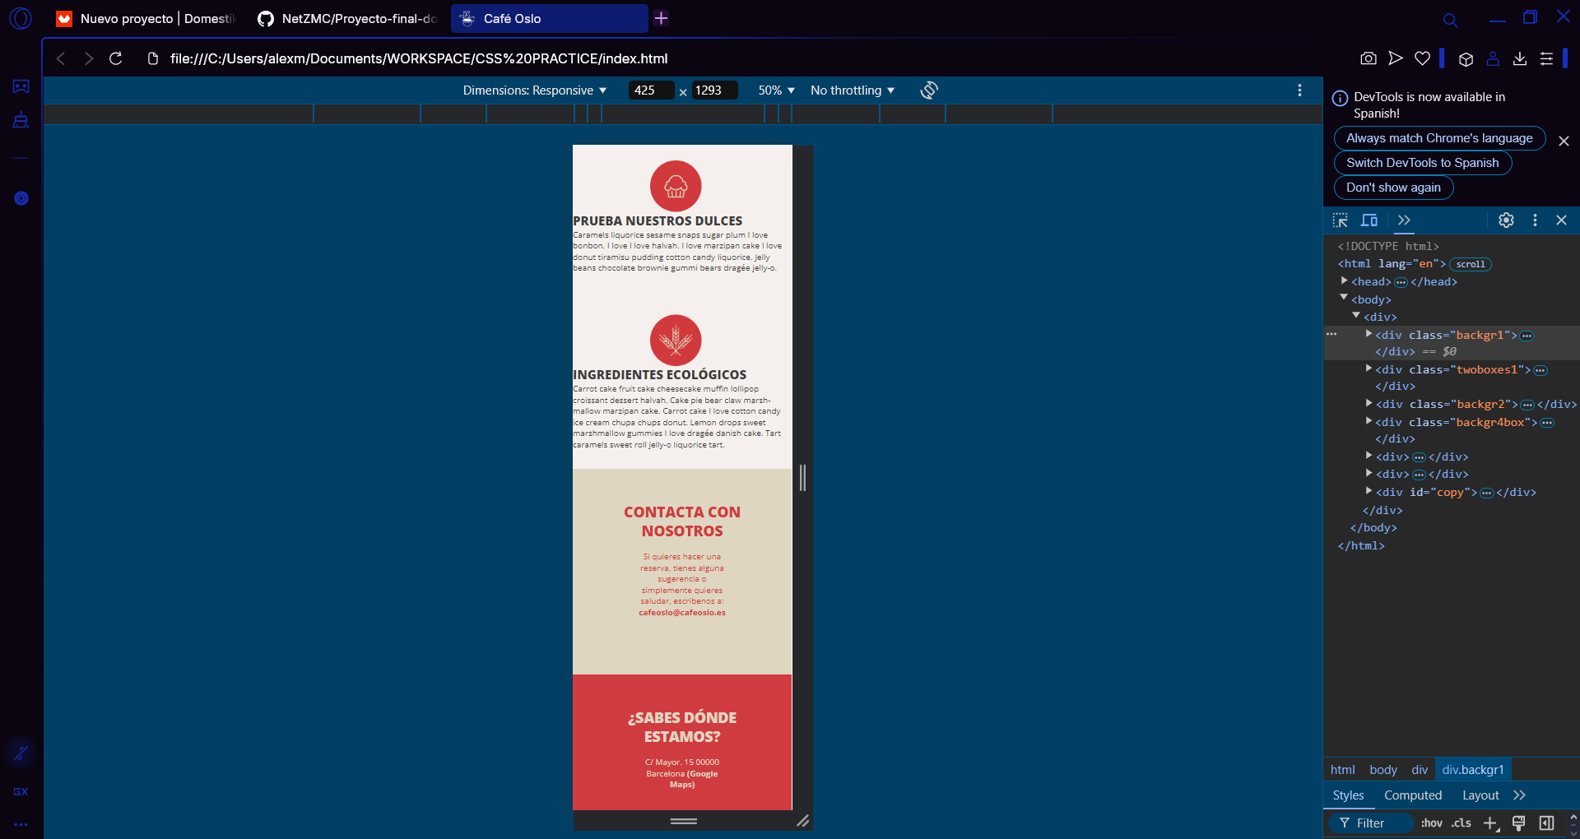Click Don't show again button
The height and width of the screenshot is (839, 1580).
pos(1392,188)
